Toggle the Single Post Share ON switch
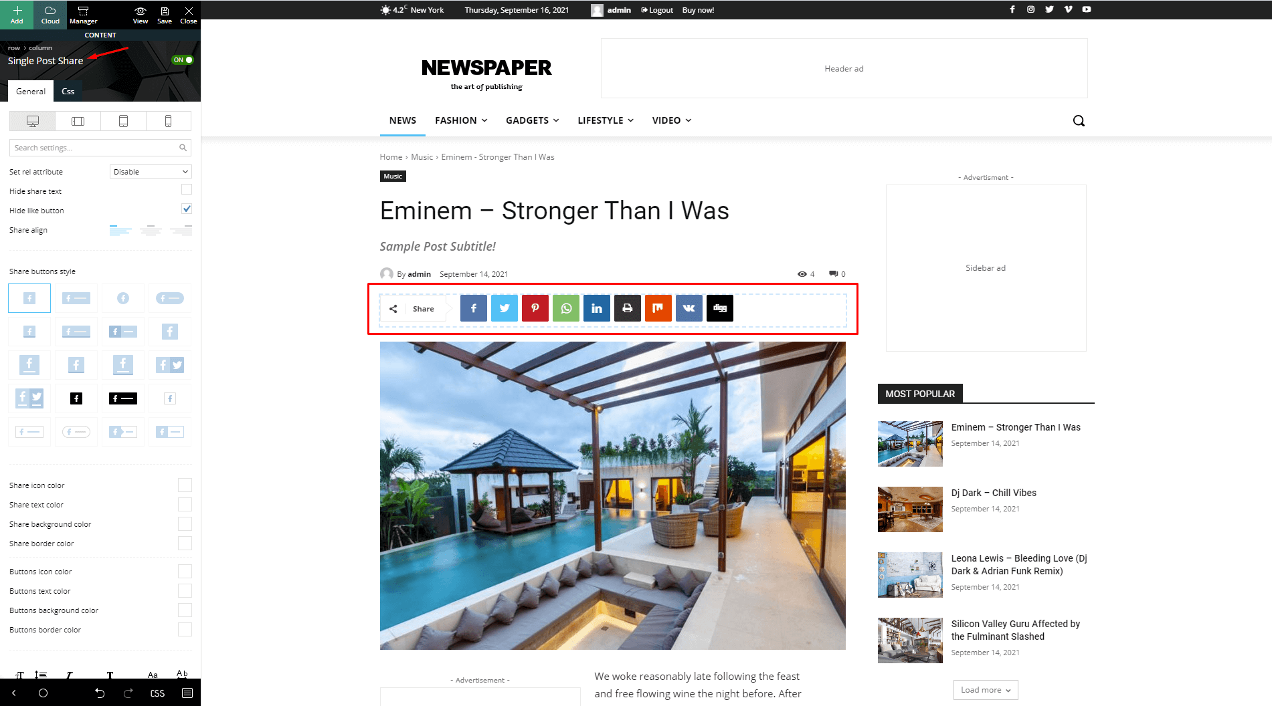The image size is (1272, 706). click(183, 60)
